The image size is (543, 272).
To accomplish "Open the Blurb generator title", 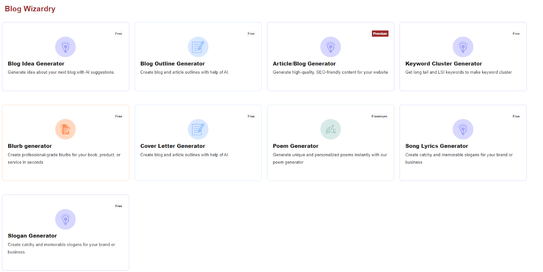I will 30,146.
